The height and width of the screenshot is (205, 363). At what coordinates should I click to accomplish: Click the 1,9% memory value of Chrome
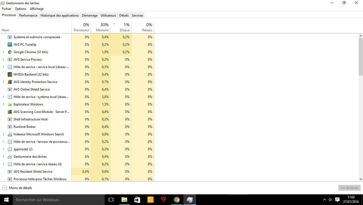pos(105,52)
